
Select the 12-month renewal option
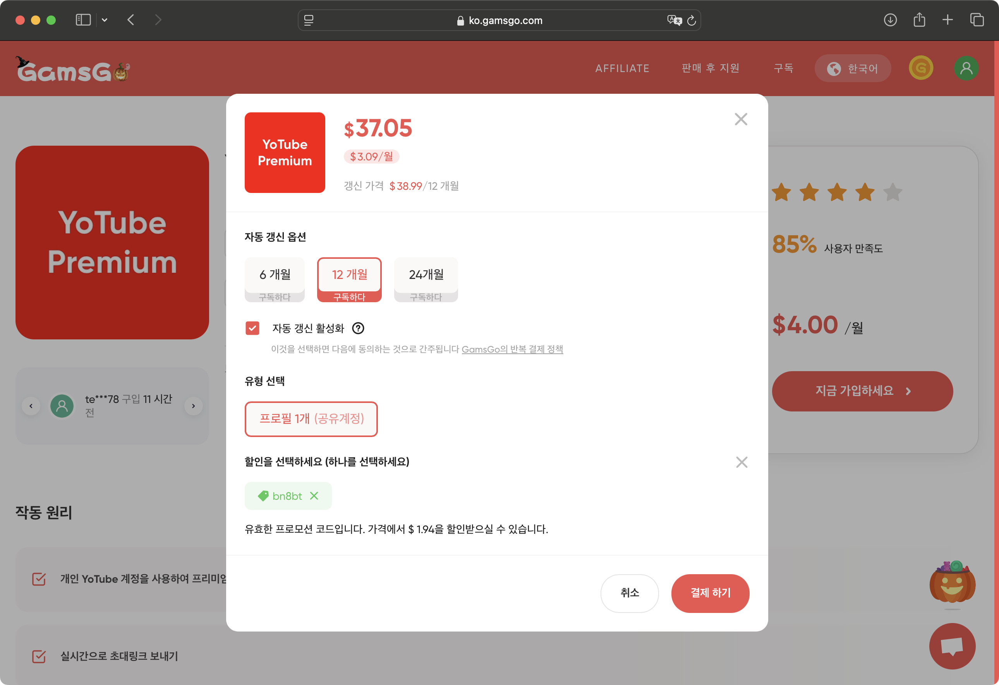[x=349, y=280]
